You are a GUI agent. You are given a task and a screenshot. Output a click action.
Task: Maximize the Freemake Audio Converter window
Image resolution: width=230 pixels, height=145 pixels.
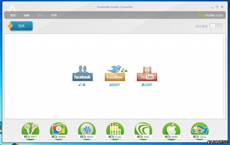pyautogui.click(x=217, y=7)
